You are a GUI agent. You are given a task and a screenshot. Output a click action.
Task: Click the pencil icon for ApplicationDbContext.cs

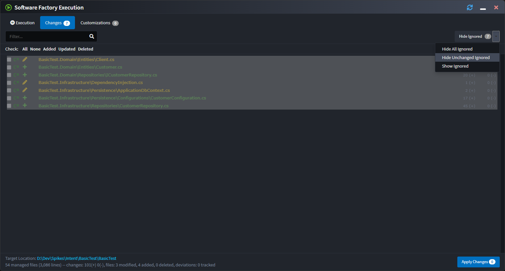(24, 90)
